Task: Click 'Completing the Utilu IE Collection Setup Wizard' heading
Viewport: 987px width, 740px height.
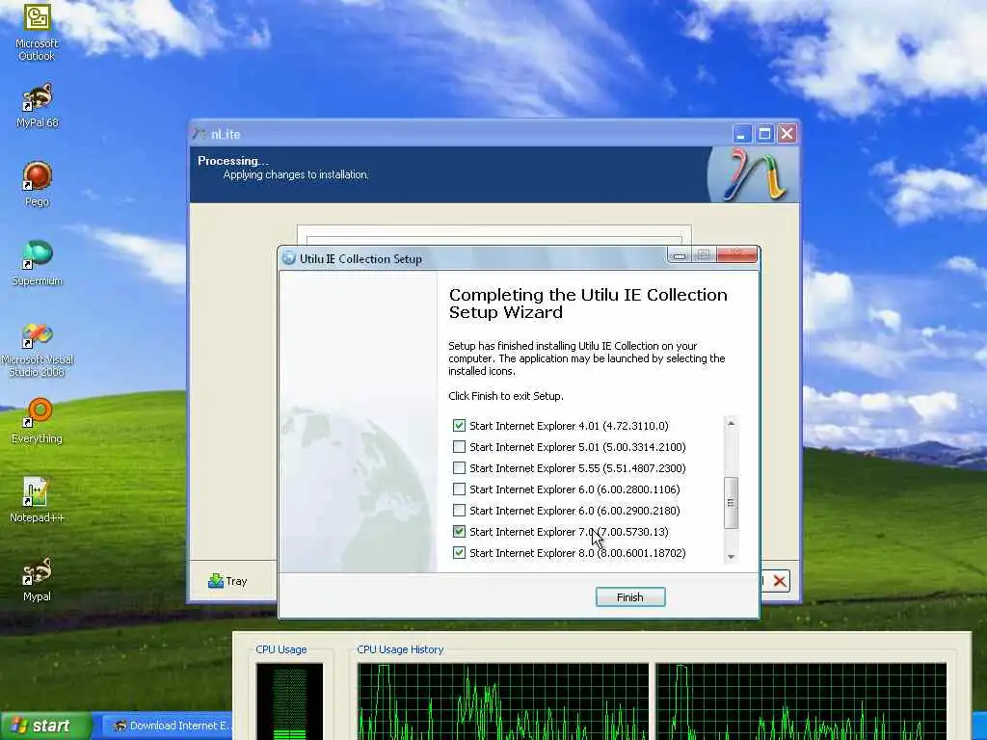Action: tap(588, 304)
